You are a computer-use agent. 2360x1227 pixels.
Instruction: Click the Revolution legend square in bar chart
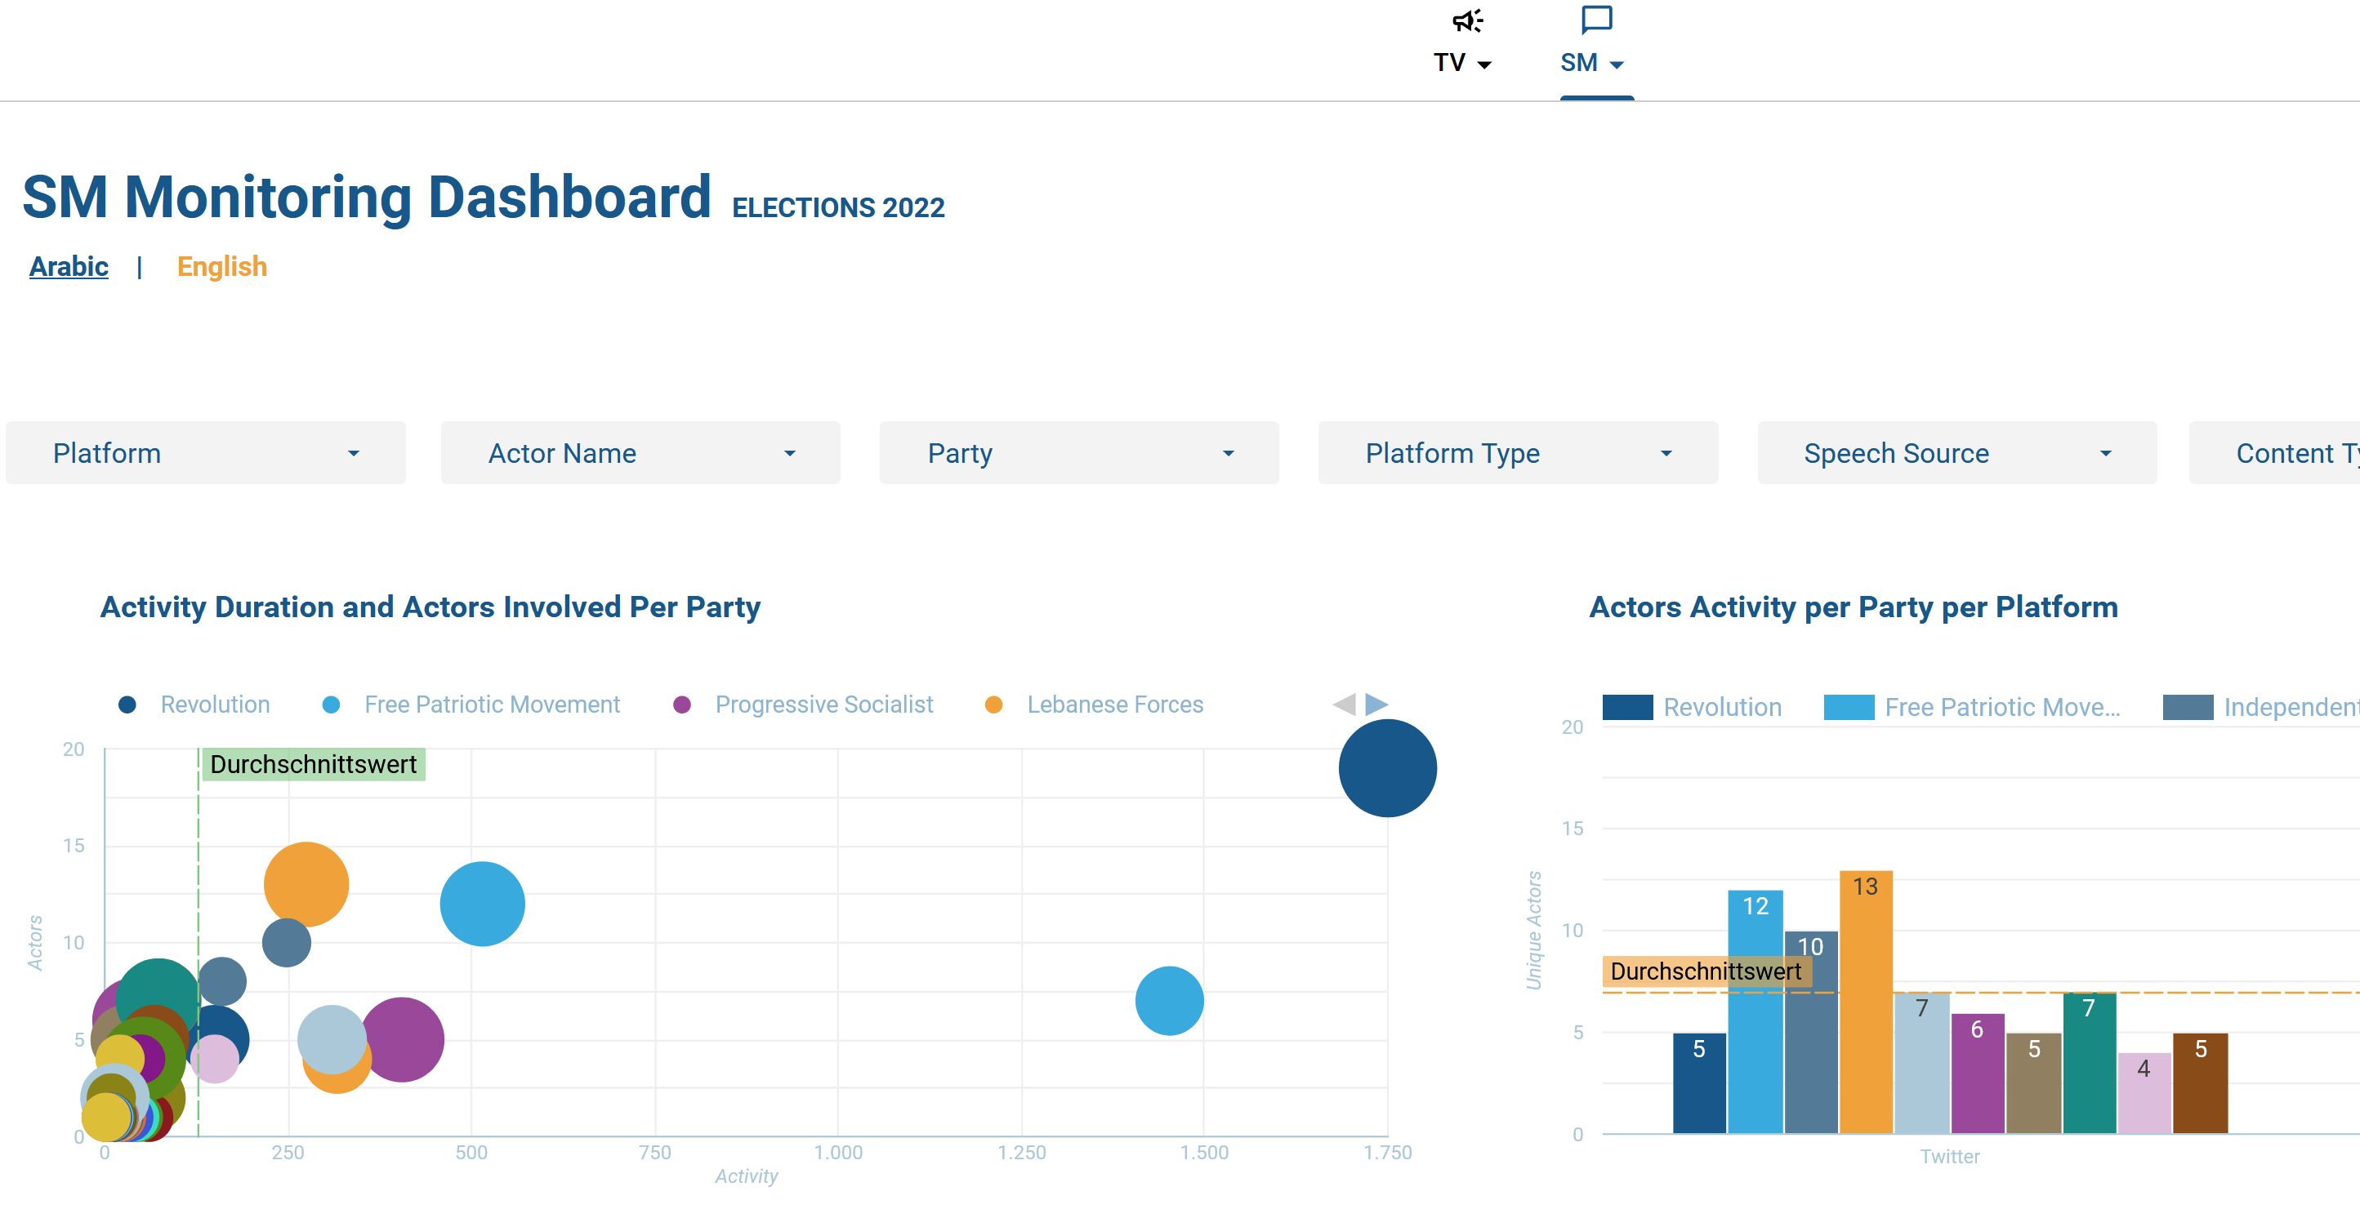1628,706
